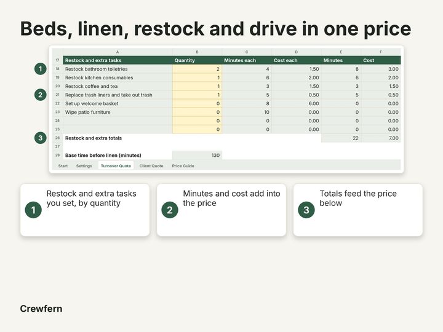Click the 'Restock and extra tasks you set' card
The height and width of the screenshot is (332, 443).
tap(85, 210)
